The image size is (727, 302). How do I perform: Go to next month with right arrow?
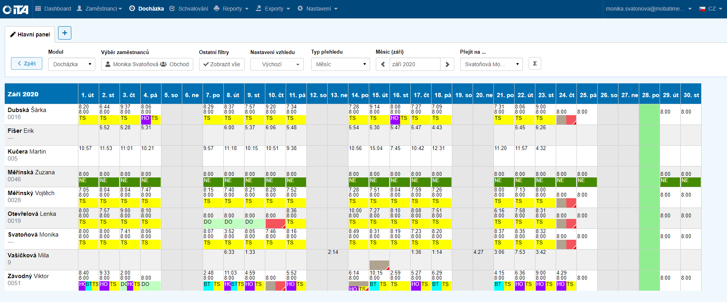[x=447, y=64]
